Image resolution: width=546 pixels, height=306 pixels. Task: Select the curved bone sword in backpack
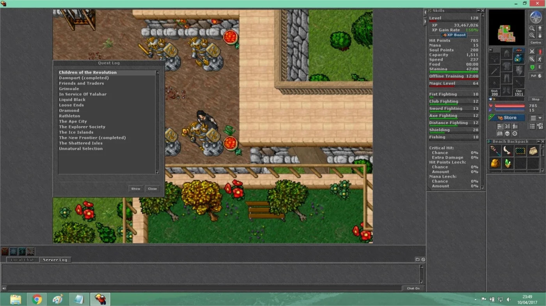508,151
